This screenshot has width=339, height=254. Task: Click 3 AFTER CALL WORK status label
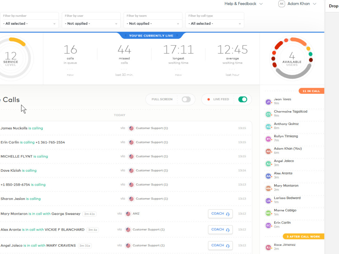click(x=303, y=236)
